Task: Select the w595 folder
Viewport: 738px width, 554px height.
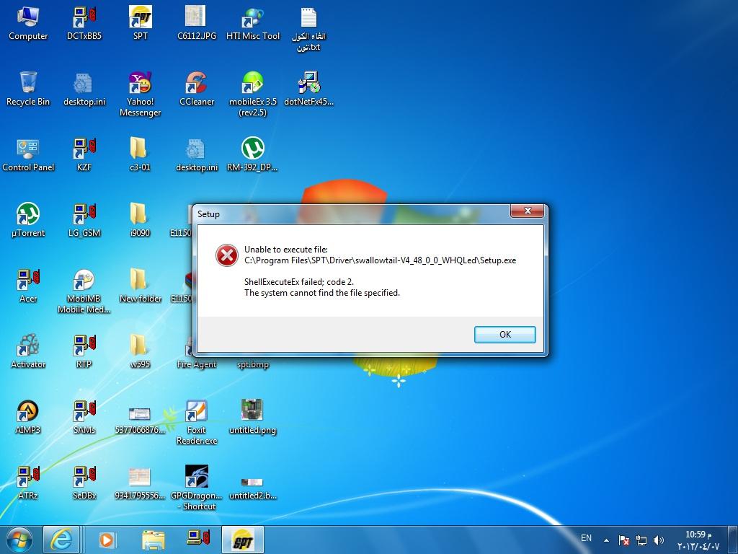Action: click(x=141, y=351)
